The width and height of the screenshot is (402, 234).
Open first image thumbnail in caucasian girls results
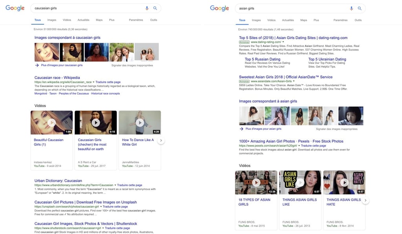click(x=47, y=52)
